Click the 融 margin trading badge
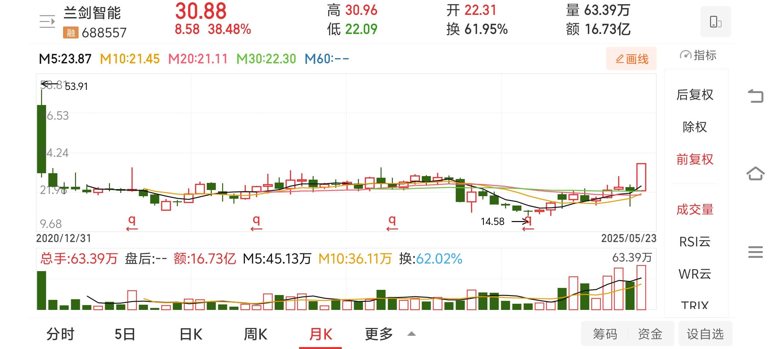 pyautogui.click(x=70, y=33)
